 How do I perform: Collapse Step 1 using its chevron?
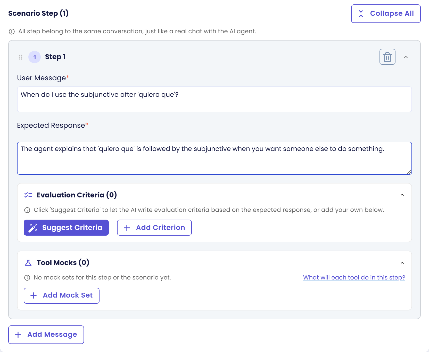[x=406, y=57]
